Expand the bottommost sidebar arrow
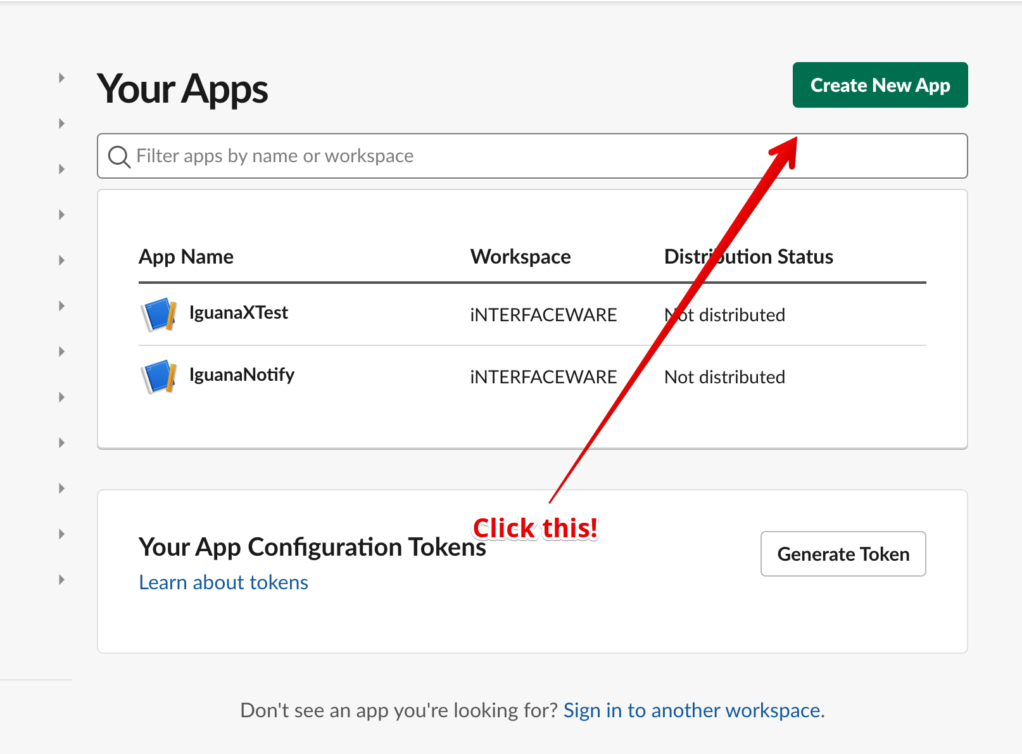The width and height of the screenshot is (1022, 754). coord(61,580)
